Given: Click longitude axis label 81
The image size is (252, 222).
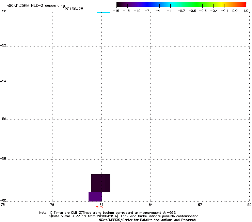Looking at the screenshot, I should (101, 205).
